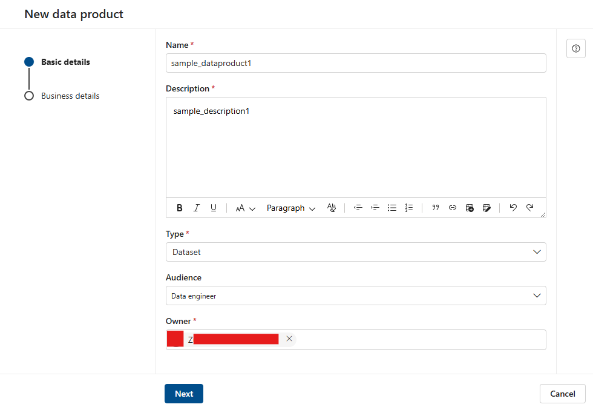Click the Next button
Image resolution: width=593 pixels, height=410 pixels.
coord(184,394)
